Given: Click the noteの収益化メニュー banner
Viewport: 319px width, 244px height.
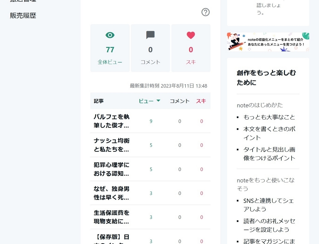Looking at the screenshot, I should point(268,42).
